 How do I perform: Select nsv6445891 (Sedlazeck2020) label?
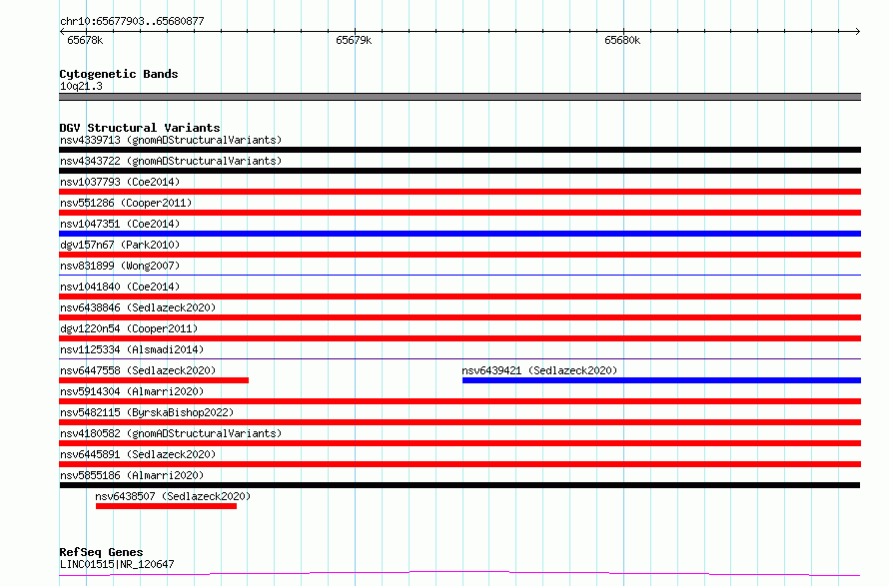(x=138, y=454)
